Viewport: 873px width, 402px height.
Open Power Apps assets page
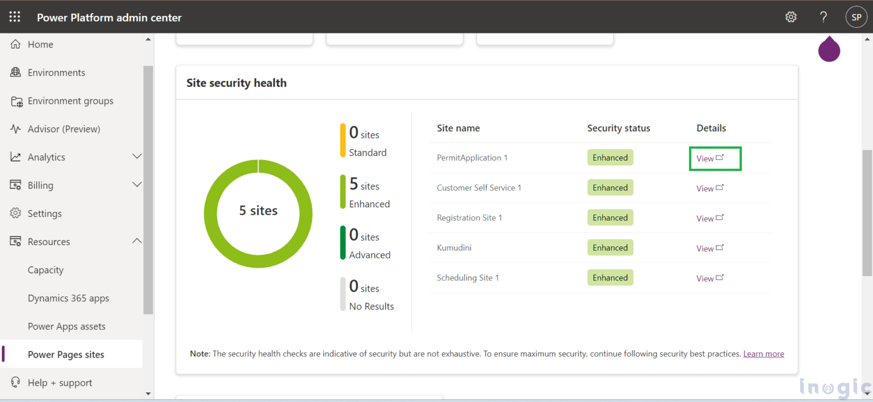(x=66, y=326)
